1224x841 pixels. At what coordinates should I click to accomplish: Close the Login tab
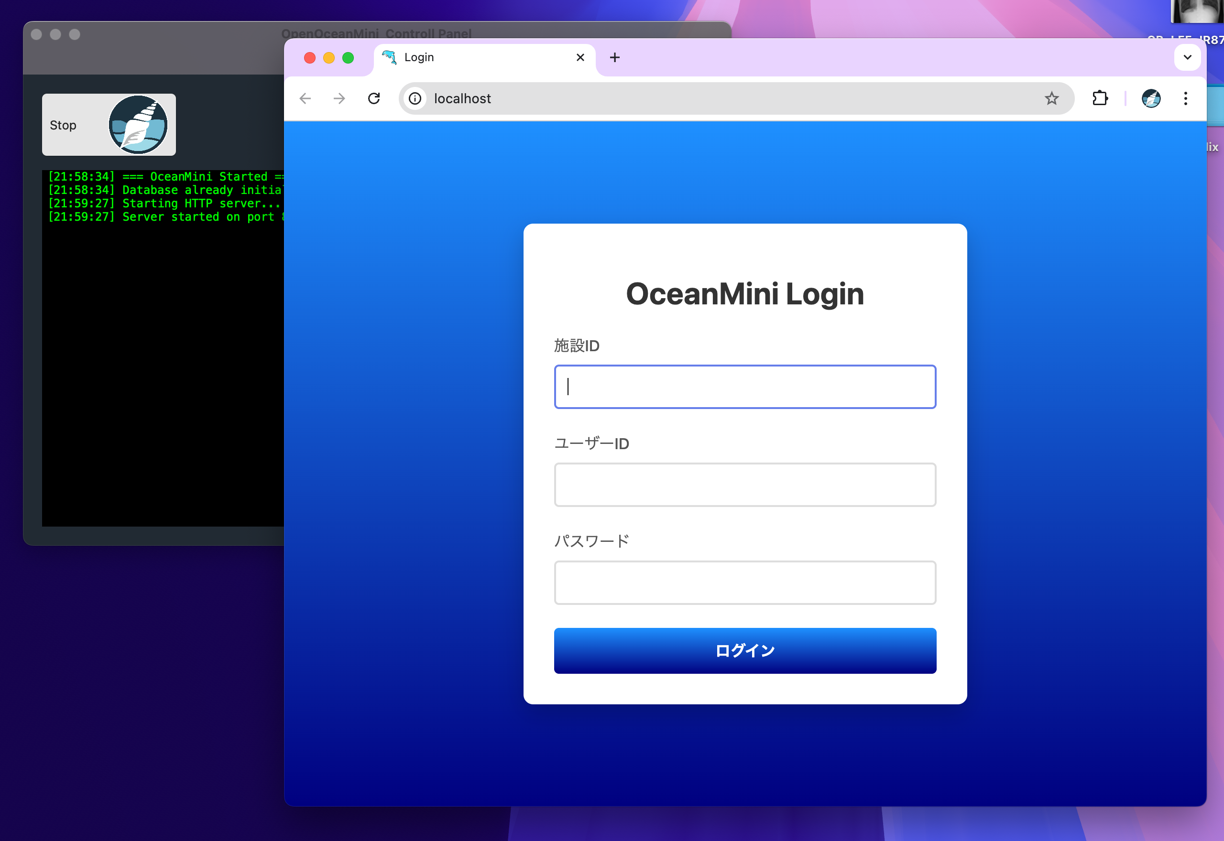pos(580,57)
